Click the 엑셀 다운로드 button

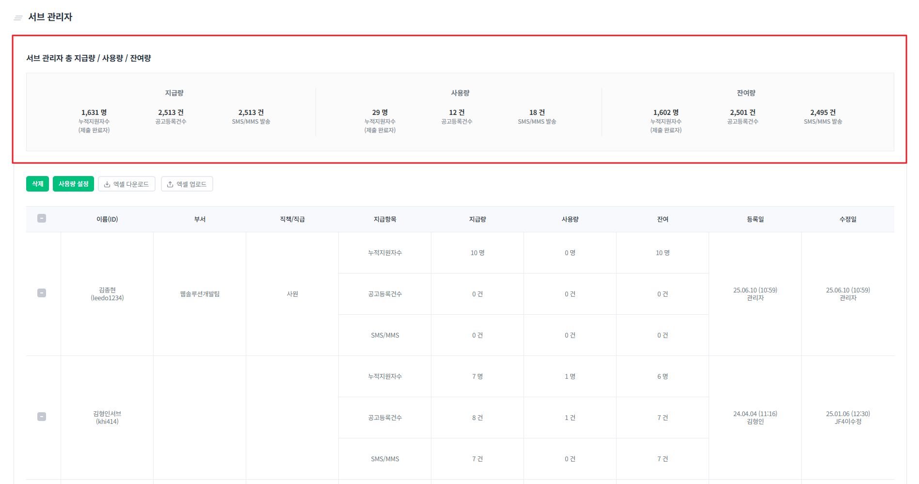(x=127, y=184)
